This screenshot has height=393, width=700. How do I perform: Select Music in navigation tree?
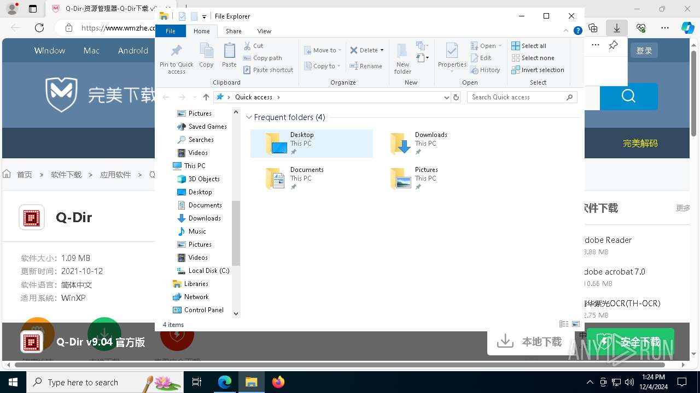coord(191,231)
